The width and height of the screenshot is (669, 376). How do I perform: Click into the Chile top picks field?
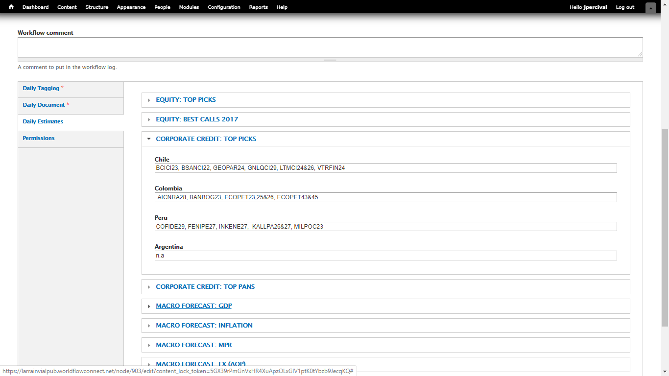[x=385, y=168]
